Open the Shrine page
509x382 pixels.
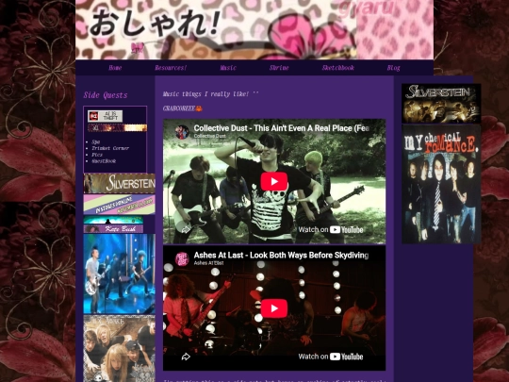click(279, 68)
